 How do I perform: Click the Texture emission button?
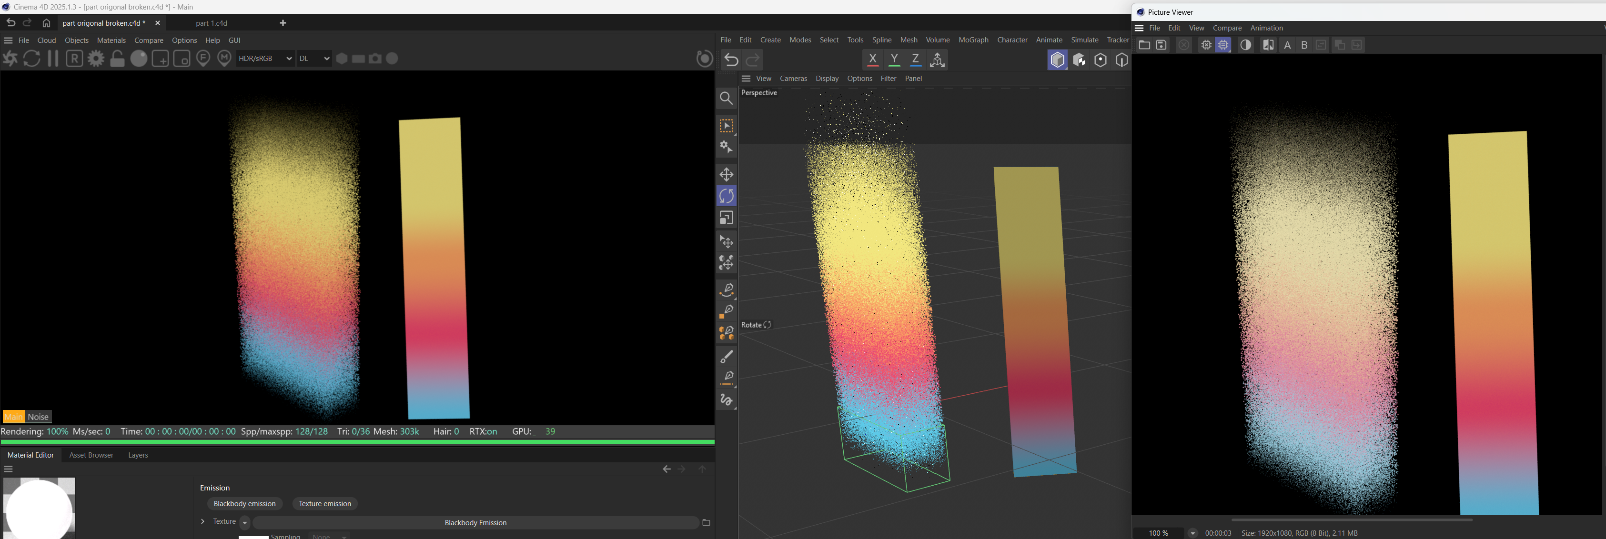[325, 503]
